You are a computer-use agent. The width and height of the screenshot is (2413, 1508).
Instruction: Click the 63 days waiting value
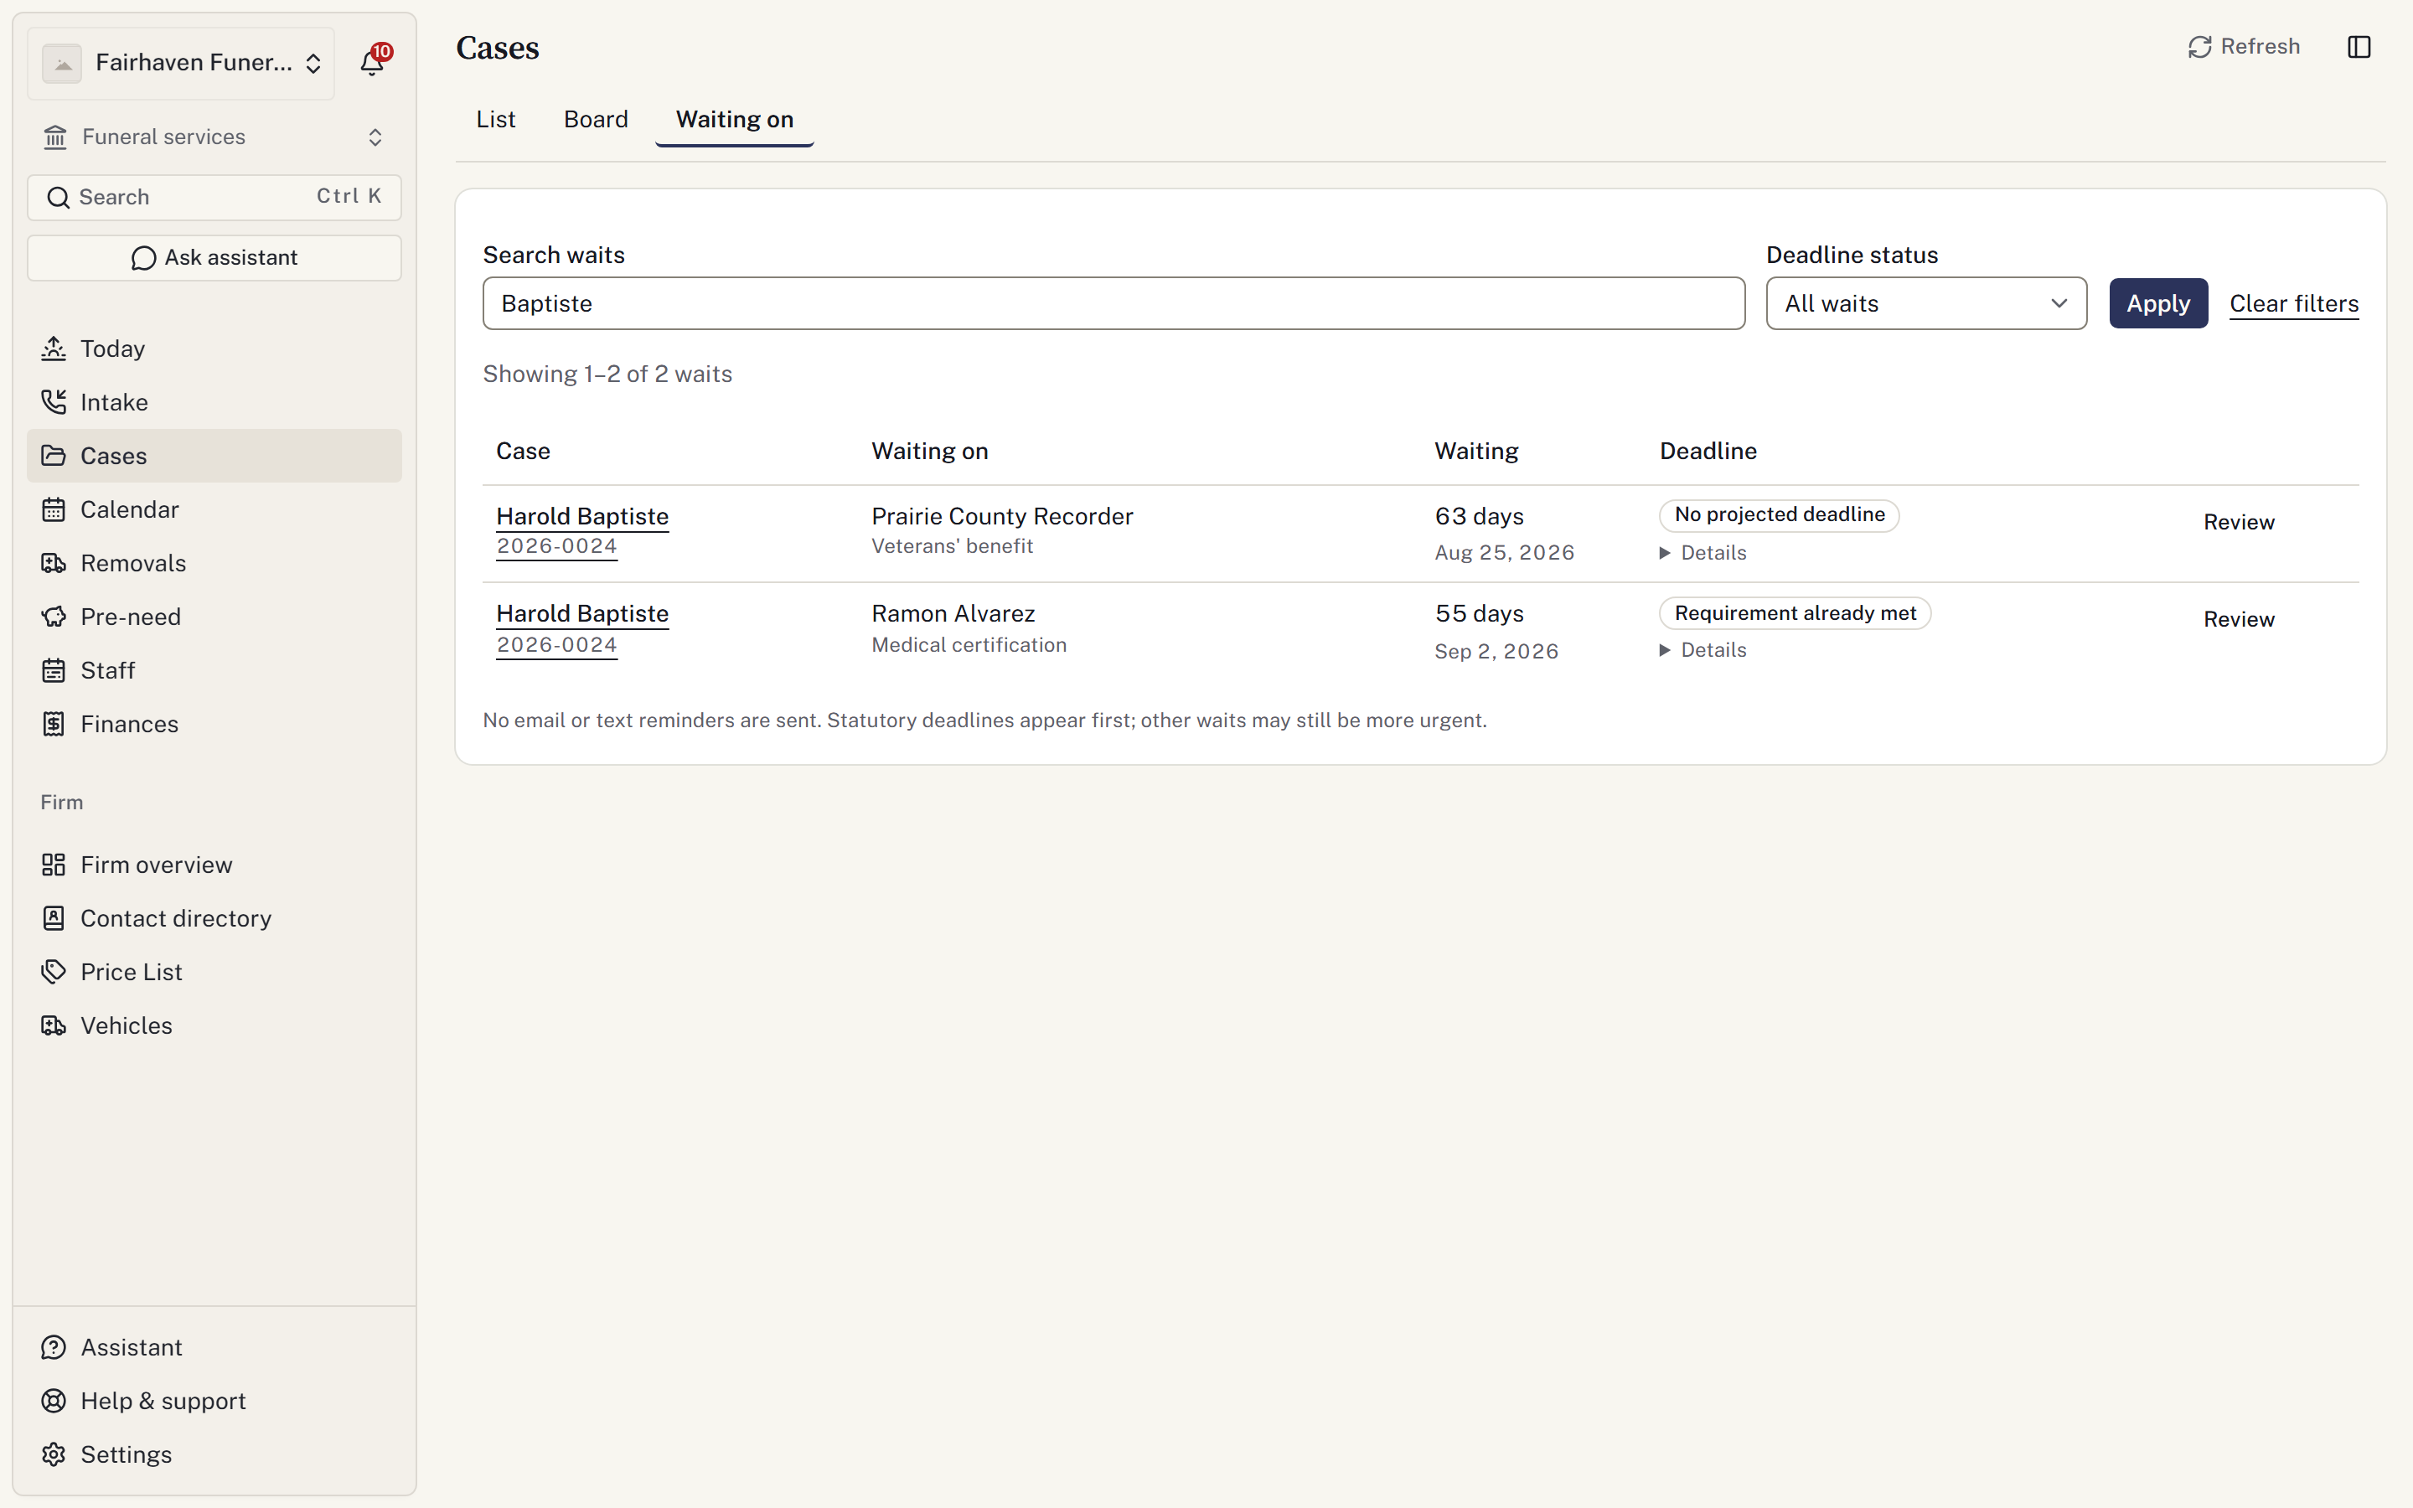point(1479,517)
